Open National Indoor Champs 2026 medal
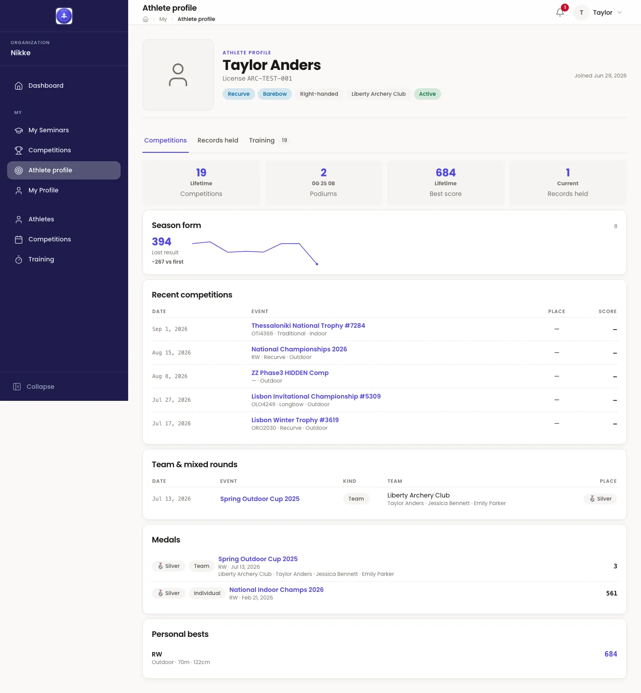This screenshot has height=693, width=641. pyautogui.click(x=276, y=590)
